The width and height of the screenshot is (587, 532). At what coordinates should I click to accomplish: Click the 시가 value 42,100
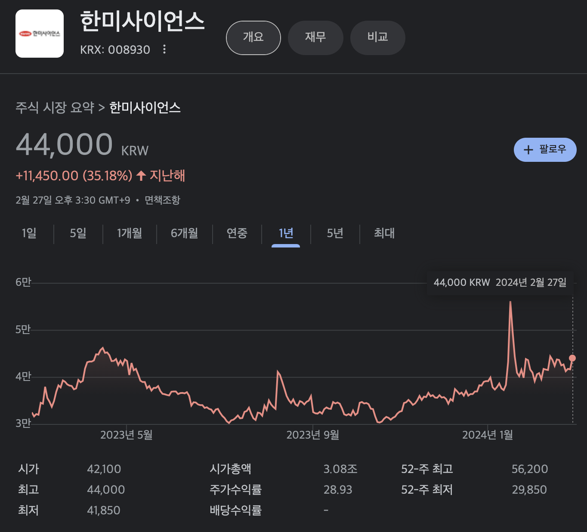coord(104,469)
